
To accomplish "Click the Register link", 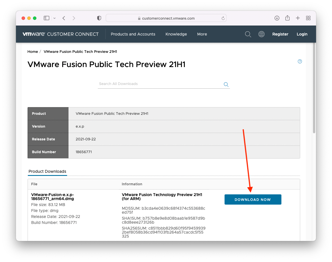I will click(280, 34).
